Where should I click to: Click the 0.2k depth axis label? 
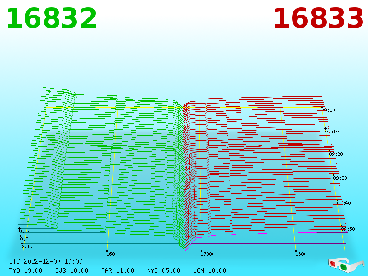[25, 239]
